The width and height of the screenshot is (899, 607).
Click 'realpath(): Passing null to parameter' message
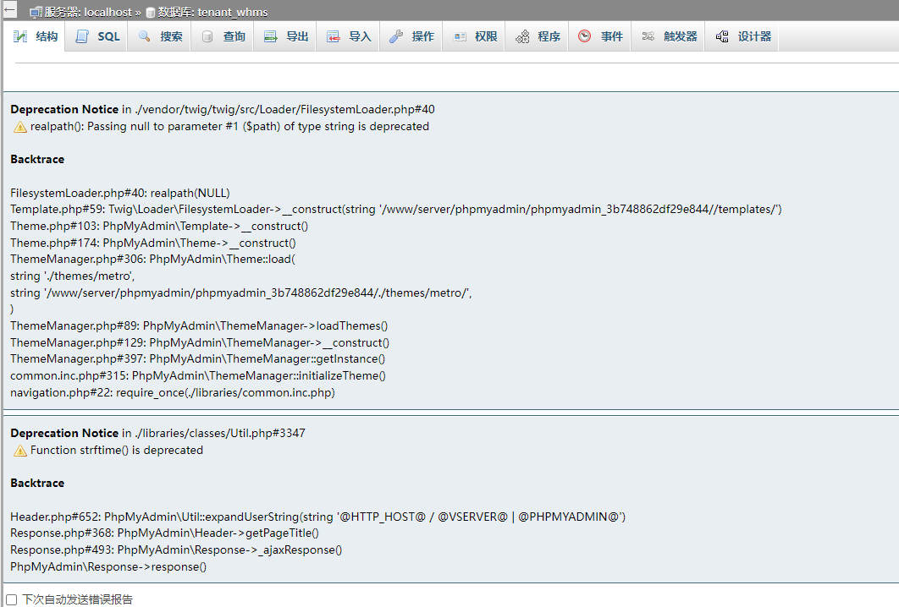[x=229, y=126]
